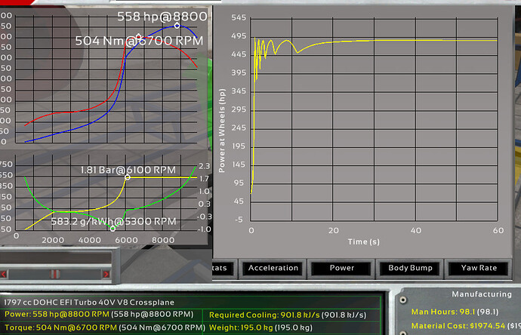Click the peak power marker at 8800 RPM
Viewport: 521px width, 335px height.
click(177, 26)
